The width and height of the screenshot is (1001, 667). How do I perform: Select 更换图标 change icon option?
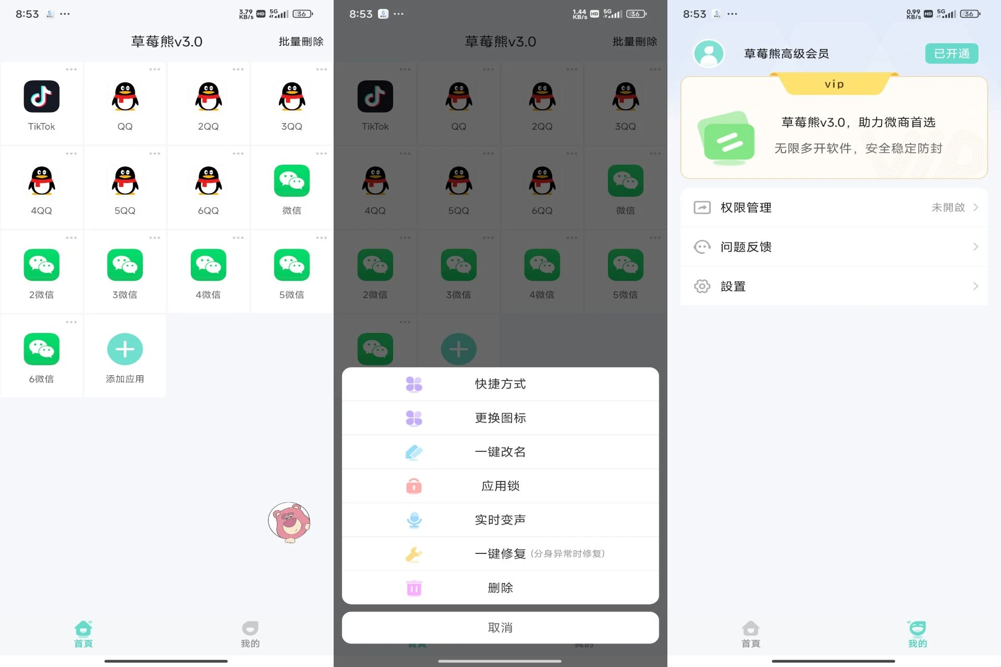tap(500, 417)
